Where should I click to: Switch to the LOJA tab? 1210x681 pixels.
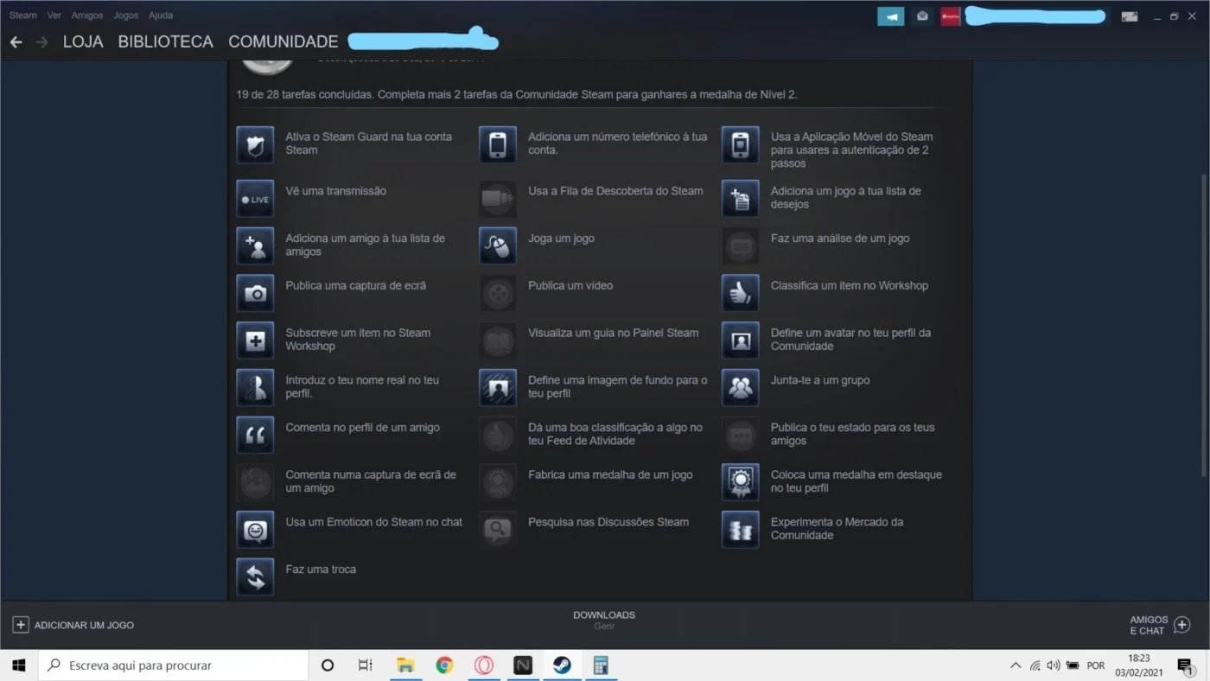coord(83,41)
